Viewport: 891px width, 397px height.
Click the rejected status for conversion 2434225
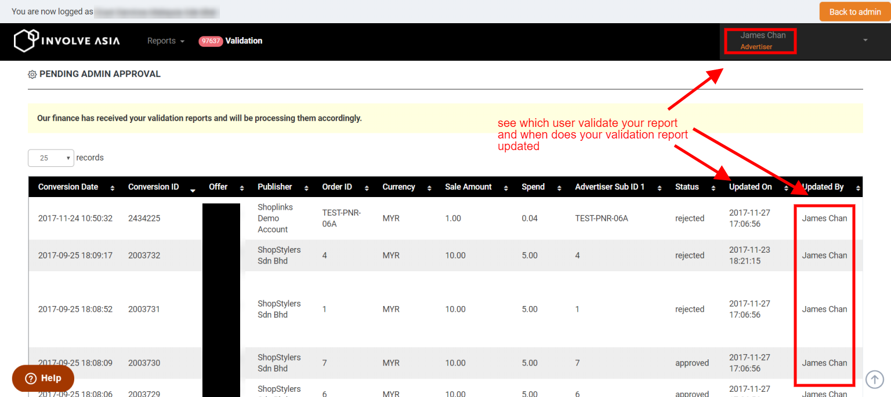point(690,218)
